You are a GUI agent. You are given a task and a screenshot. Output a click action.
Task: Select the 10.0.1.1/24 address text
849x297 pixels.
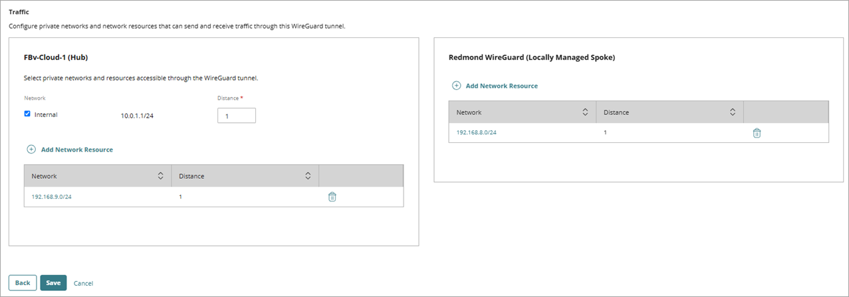coord(137,115)
